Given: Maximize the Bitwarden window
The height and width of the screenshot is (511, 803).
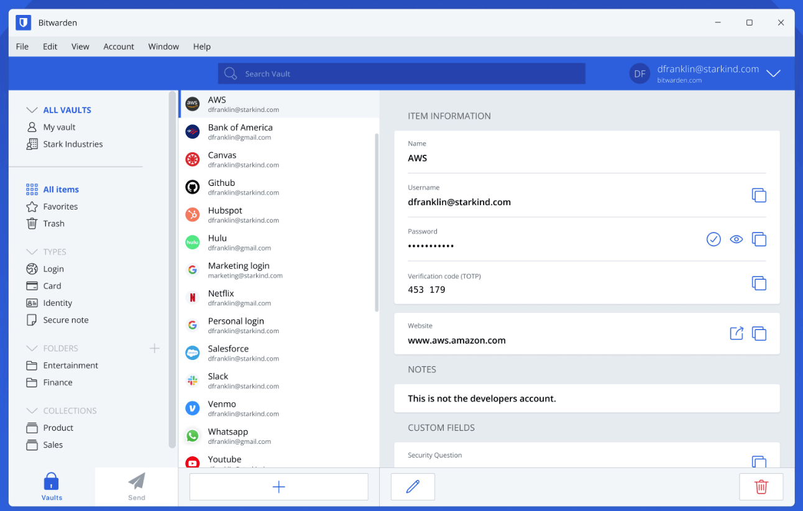Looking at the screenshot, I should [750, 22].
